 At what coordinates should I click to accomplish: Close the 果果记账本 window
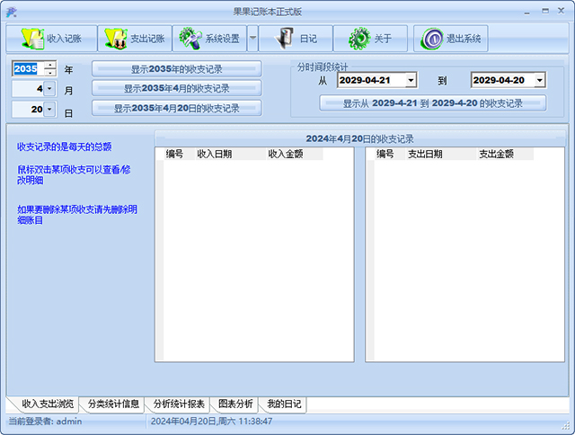point(561,11)
